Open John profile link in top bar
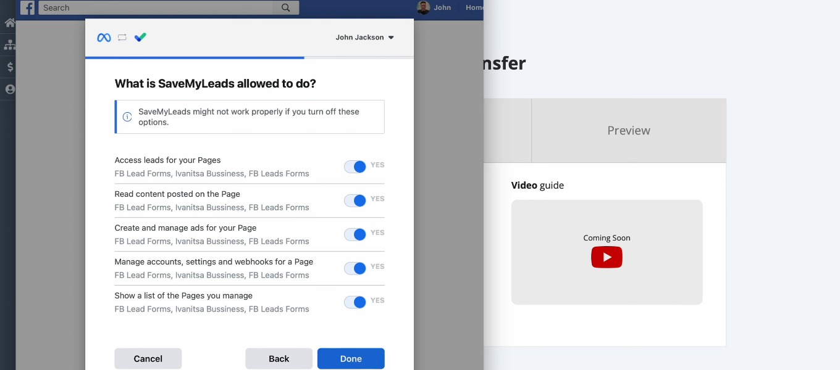The height and width of the screenshot is (370, 840). coord(442,7)
